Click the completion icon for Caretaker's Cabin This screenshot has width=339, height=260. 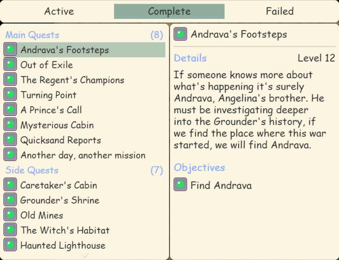[x=10, y=185]
